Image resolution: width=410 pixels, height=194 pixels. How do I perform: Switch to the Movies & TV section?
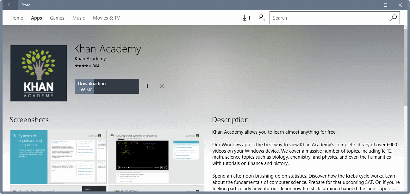click(x=106, y=18)
